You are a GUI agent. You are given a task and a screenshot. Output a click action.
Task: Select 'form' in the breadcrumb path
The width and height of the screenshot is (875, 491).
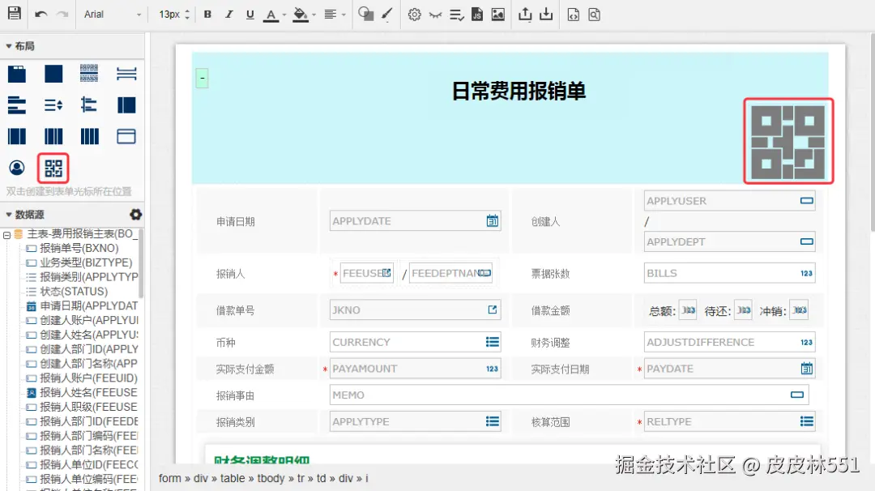(x=169, y=478)
